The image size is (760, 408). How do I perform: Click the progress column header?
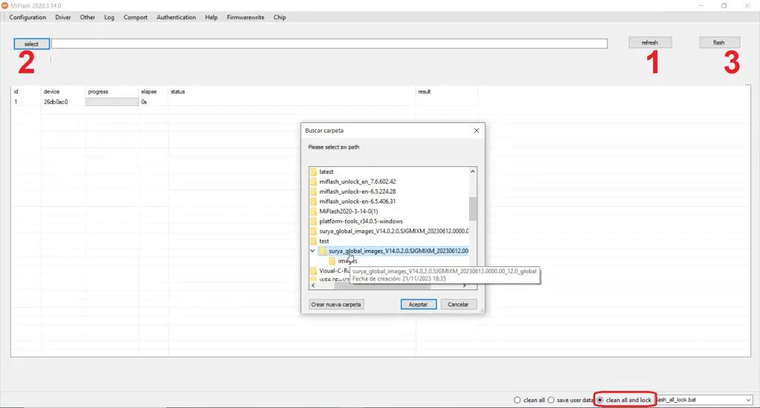coord(98,91)
